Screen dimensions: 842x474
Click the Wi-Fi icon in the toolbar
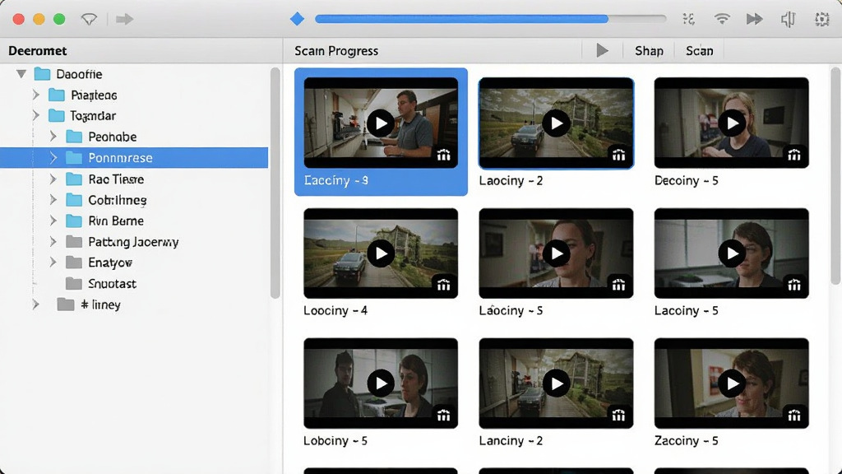pyautogui.click(x=722, y=19)
